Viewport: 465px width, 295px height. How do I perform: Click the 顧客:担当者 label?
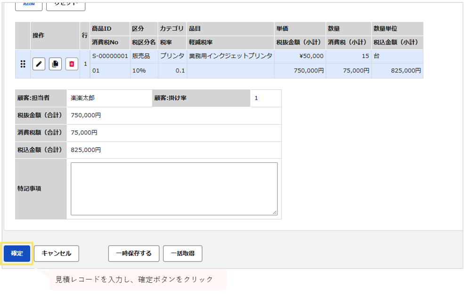33,98
